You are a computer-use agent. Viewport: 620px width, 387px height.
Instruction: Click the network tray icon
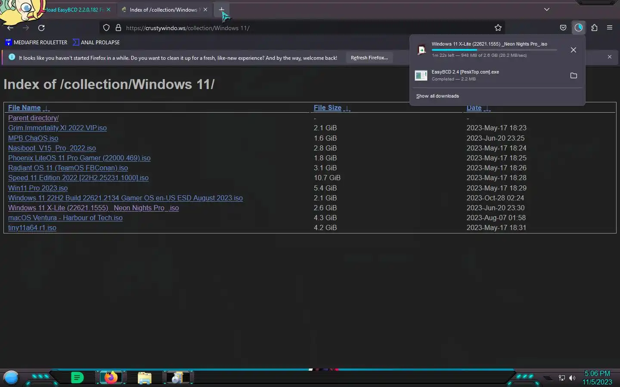562,378
